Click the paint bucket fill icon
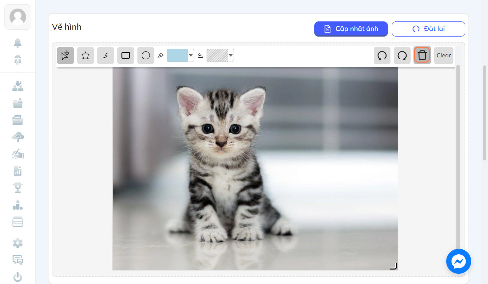 pos(200,55)
